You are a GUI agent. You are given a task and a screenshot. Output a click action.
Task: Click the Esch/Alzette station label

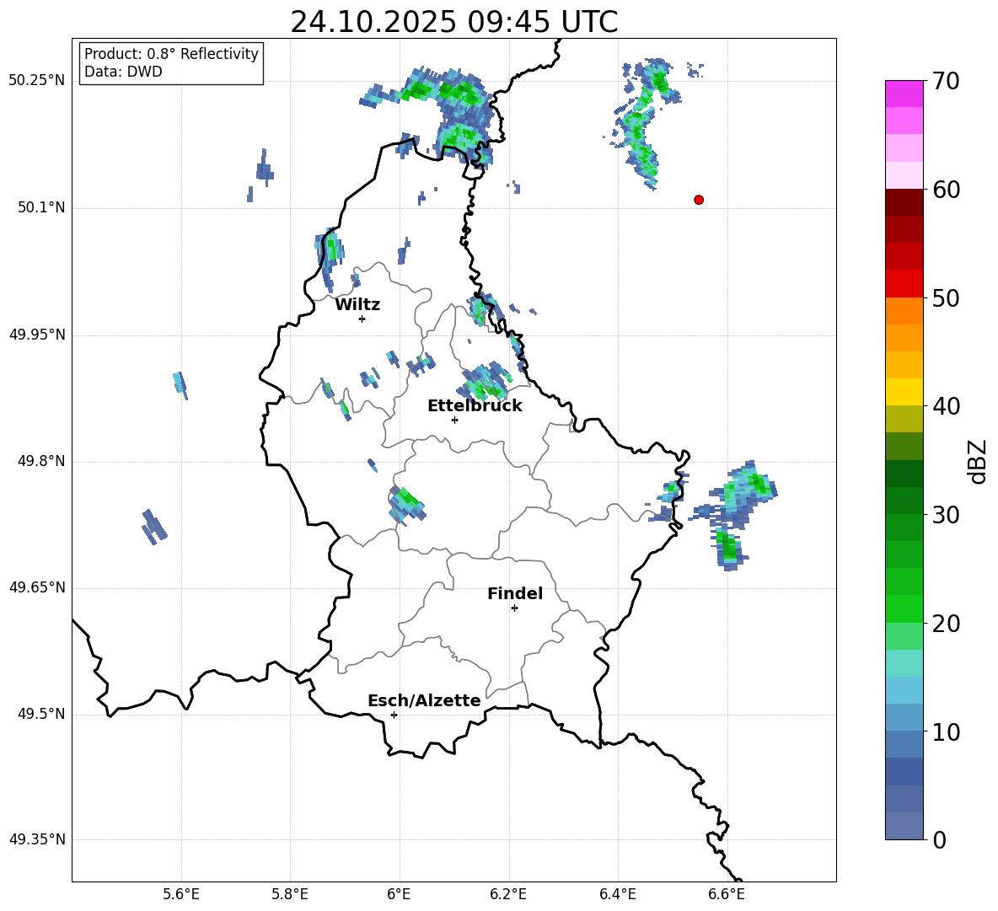pyautogui.click(x=424, y=700)
